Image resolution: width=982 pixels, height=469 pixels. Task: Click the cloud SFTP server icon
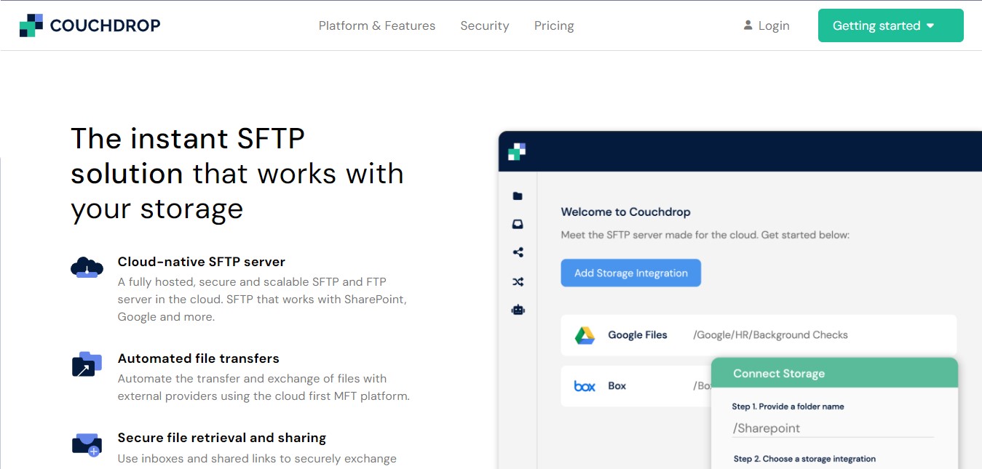pos(87,268)
